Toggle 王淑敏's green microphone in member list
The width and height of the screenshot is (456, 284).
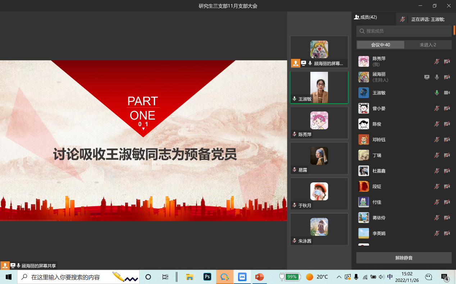(437, 93)
